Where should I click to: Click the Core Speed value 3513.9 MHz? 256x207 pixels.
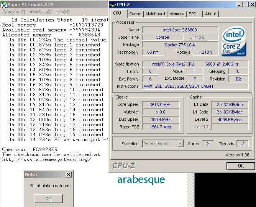click(x=161, y=105)
